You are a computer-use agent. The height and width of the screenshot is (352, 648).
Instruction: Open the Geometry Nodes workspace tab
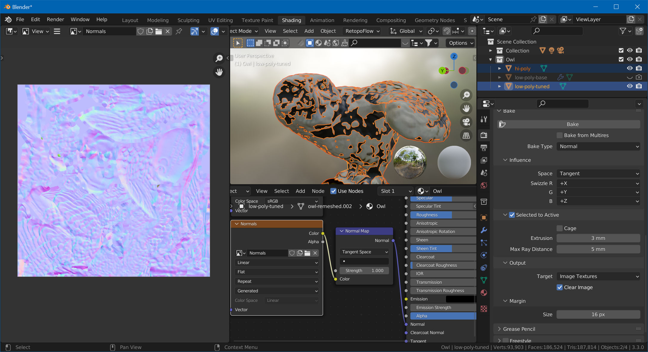[435, 20]
